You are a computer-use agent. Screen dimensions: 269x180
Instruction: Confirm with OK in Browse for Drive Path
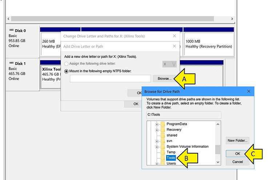click(238, 154)
